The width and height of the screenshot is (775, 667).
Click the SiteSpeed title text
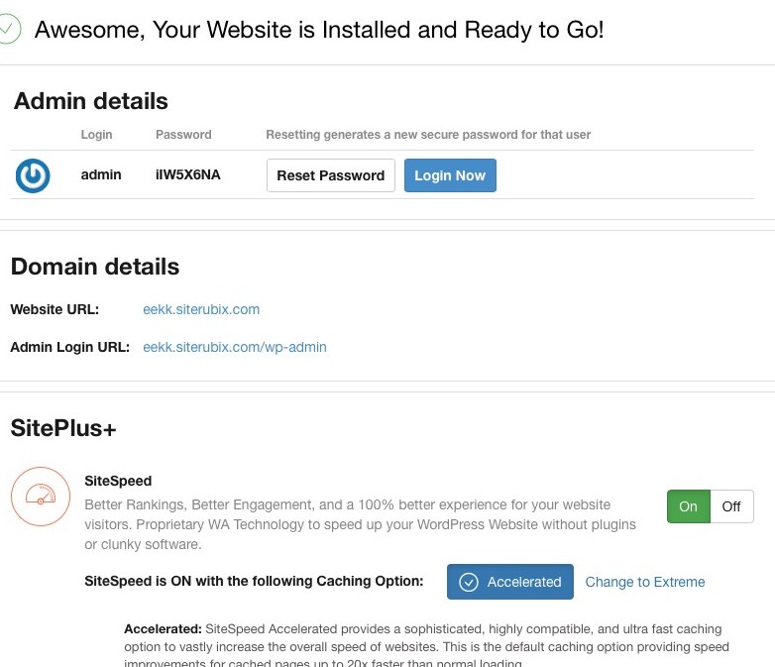[x=118, y=481]
